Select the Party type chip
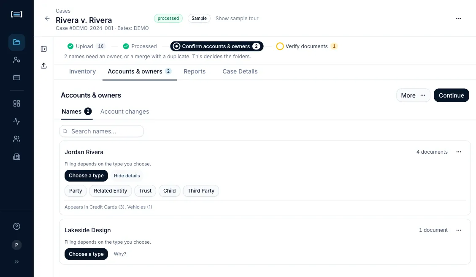Viewport: 476px width, 277px height. (x=76, y=191)
